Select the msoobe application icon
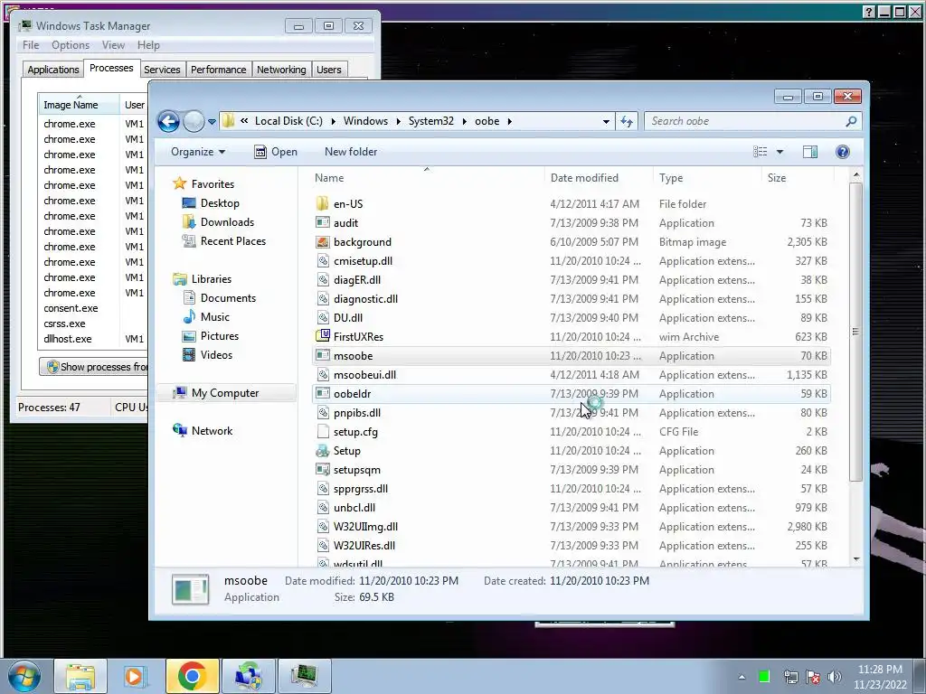Screen dimensions: 926x694 [x=323, y=356]
